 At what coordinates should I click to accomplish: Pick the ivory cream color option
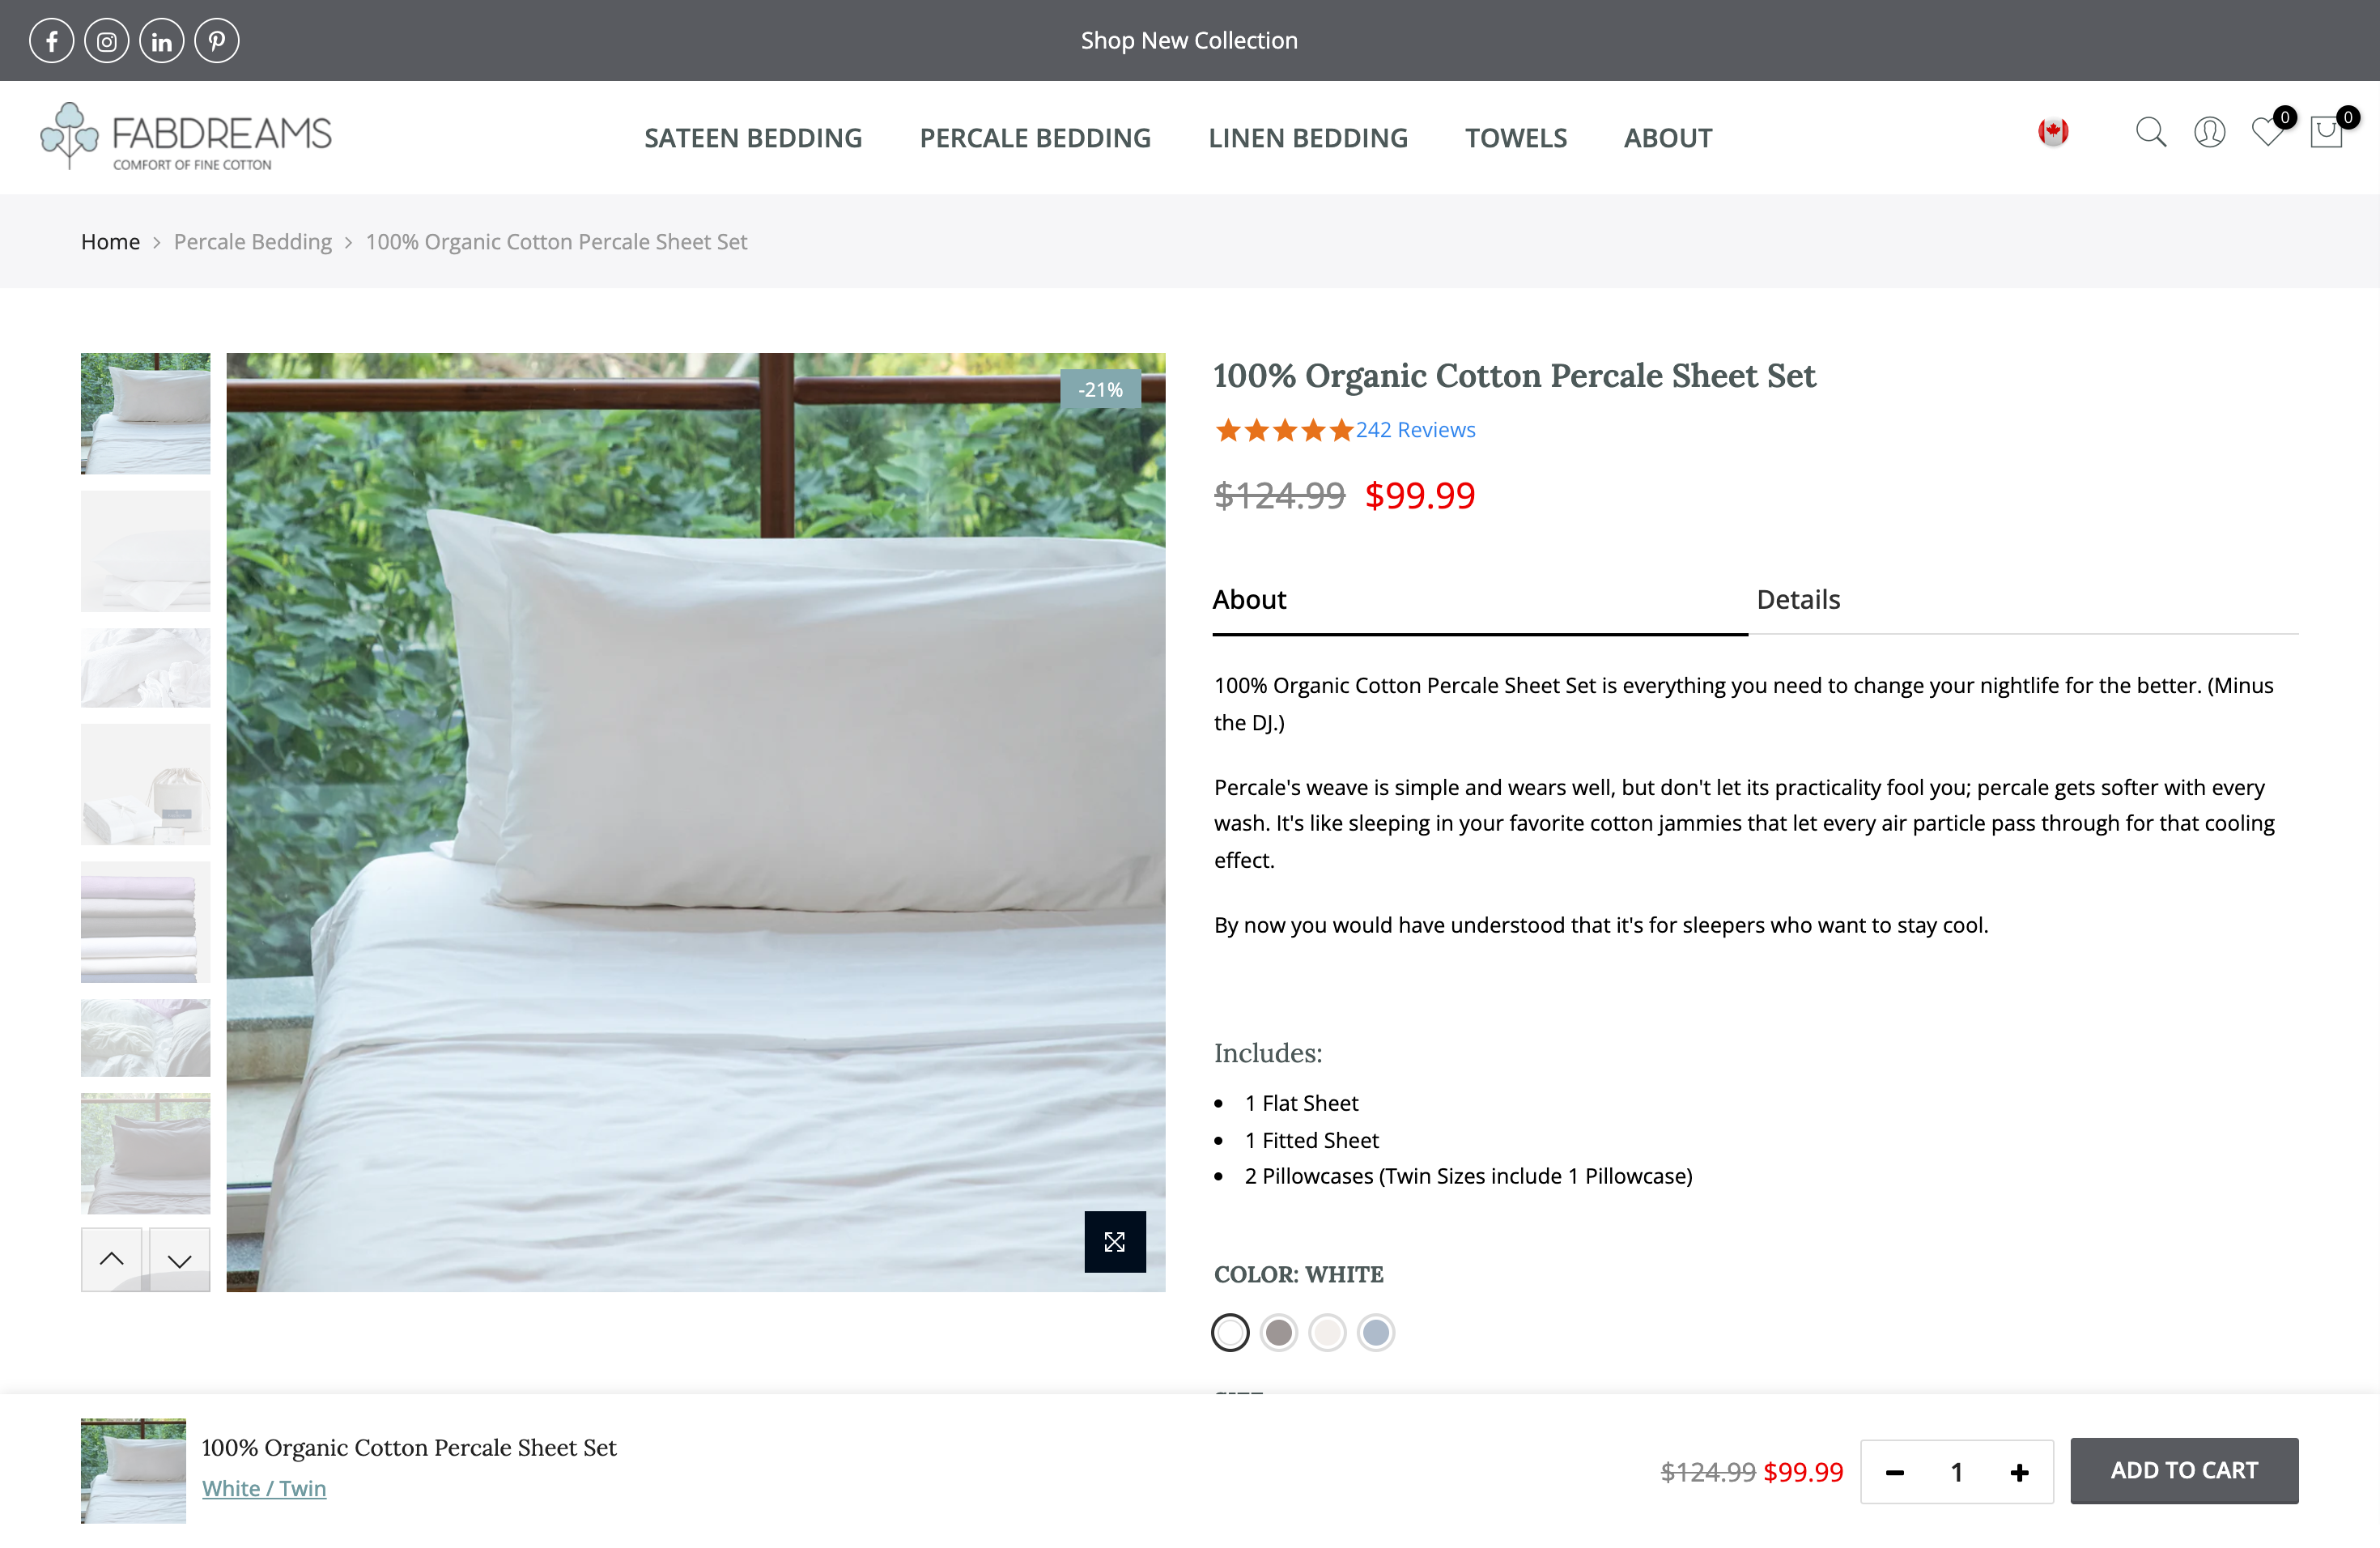tap(1327, 1332)
